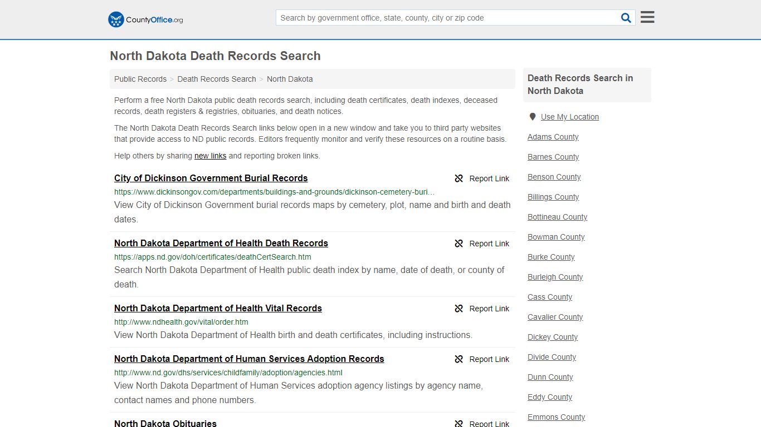The image size is (761, 427).
Task: Click broken-link icon for Adoption Records
Action: [x=459, y=359]
